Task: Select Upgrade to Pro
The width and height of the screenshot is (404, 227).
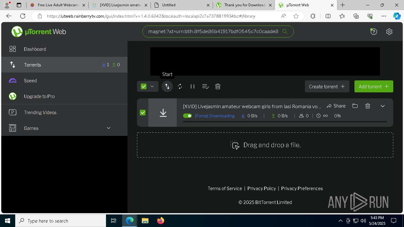Action: 64,96
